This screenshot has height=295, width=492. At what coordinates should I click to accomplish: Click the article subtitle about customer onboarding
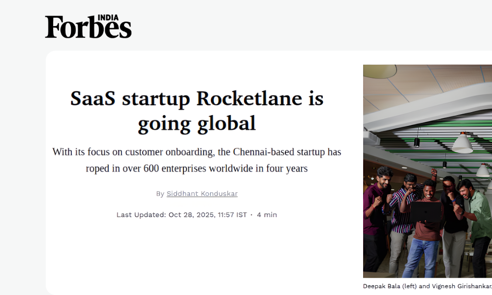coord(197,160)
